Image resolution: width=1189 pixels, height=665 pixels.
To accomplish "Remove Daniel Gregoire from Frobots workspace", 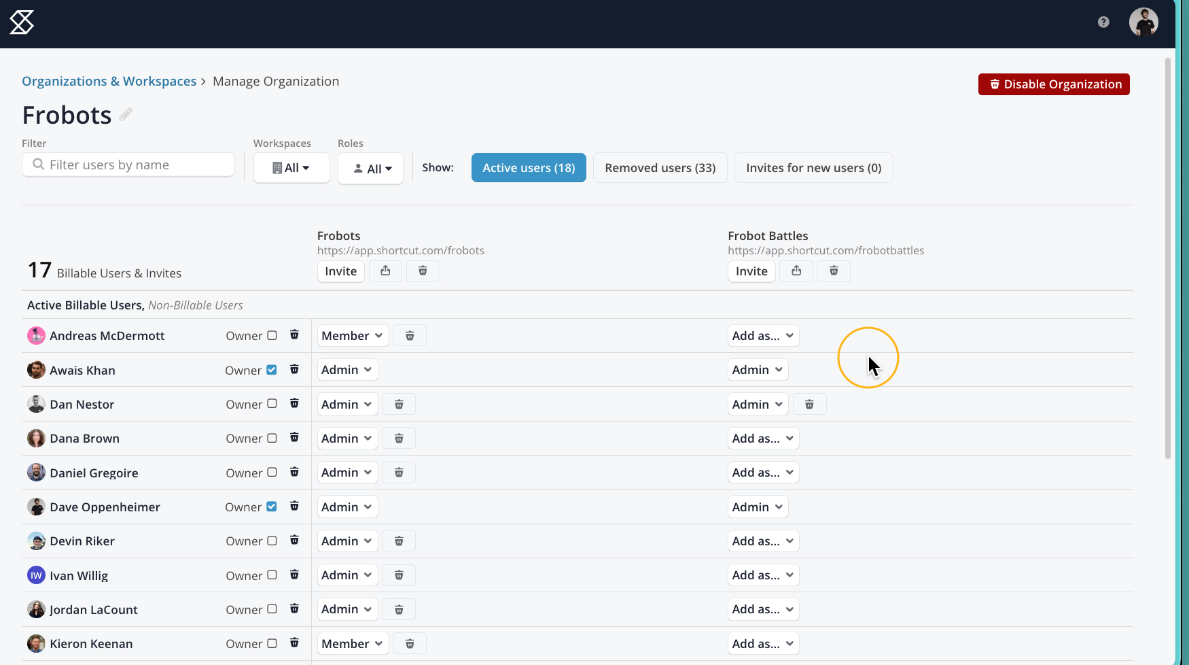I will pos(399,473).
